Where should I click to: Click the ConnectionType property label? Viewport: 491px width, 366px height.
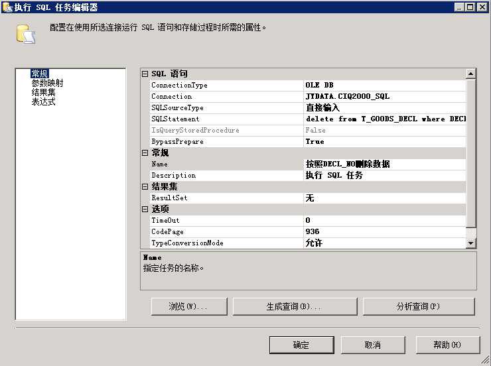(x=179, y=85)
